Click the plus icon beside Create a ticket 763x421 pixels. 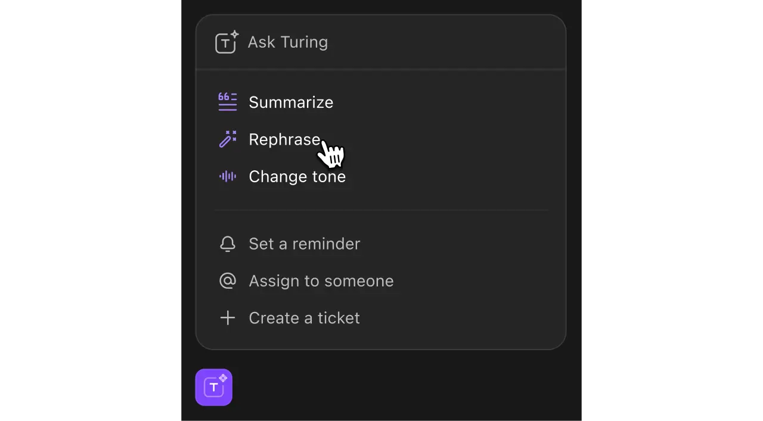click(x=228, y=317)
